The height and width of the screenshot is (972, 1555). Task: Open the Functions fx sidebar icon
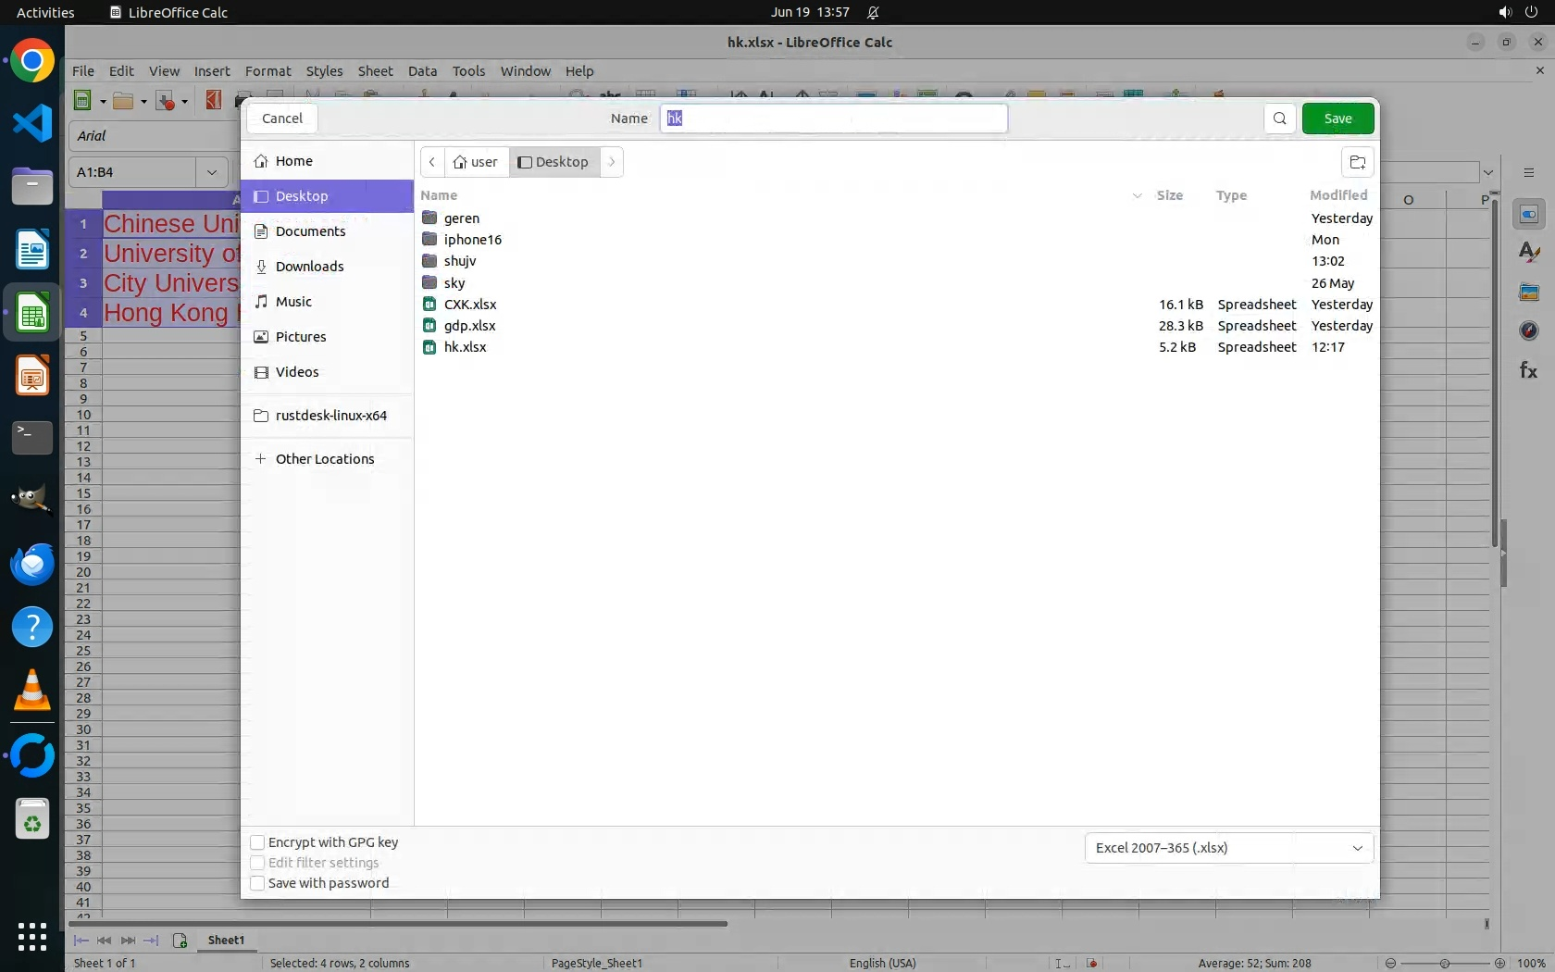[1528, 370]
